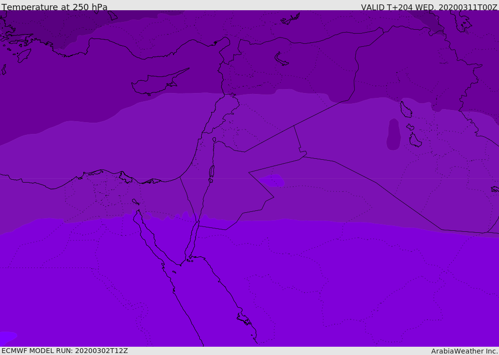Screen dimensions: 499x355
Task: Click small lighter patch in northern Saudi Arabia
Action: (273, 181)
